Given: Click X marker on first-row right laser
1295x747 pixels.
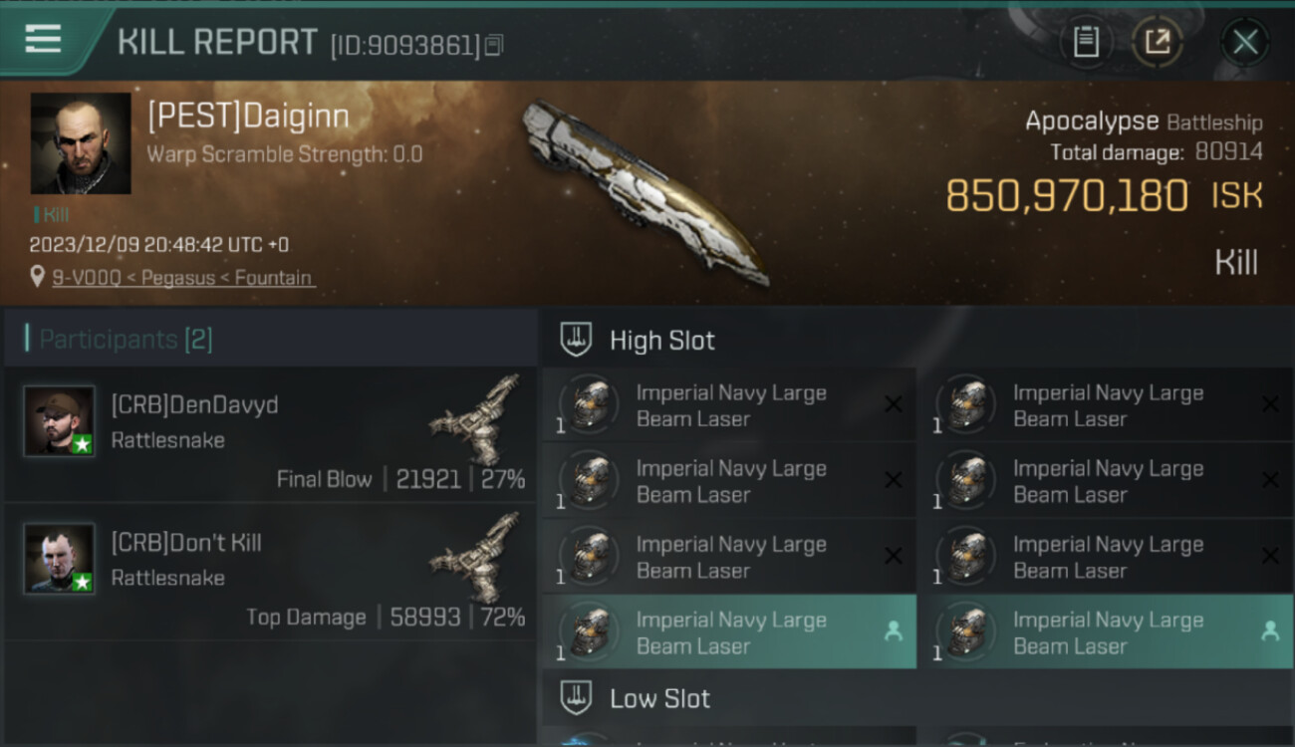Looking at the screenshot, I should click(x=1270, y=403).
